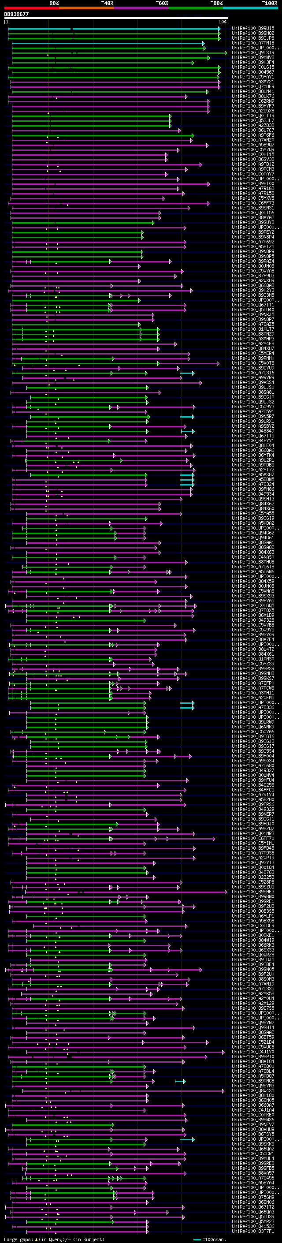282x1243 pixels.
Task: Select hit label UniRef100_B9SMS1
Action: click(253, 208)
